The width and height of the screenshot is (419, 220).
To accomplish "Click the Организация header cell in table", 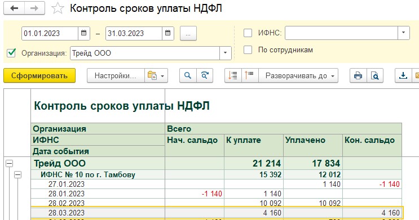I will pyautogui.click(x=98, y=129).
